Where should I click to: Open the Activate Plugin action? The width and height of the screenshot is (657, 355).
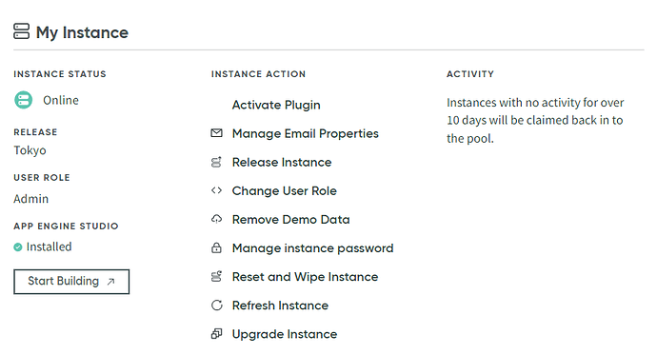pyautogui.click(x=276, y=105)
